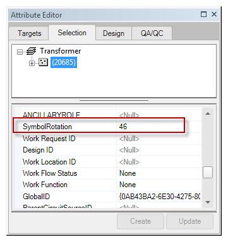Select the Design ID field name
Screen dimensions: 228x242
pos(38,150)
